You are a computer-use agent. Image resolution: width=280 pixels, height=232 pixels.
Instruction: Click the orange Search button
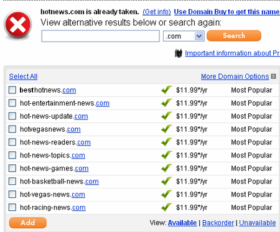(234, 35)
